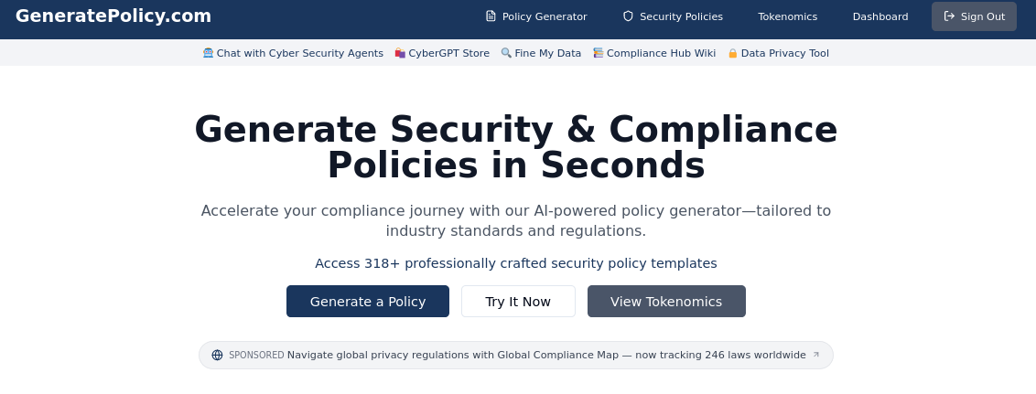
Task: Click the magnifier icon beside Fine My Data
Action: 506,53
